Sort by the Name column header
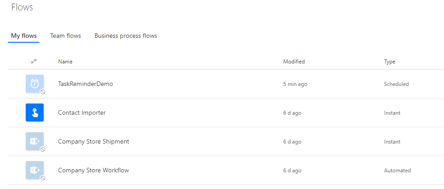Viewport: 444px width, 189px height. point(65,61)
